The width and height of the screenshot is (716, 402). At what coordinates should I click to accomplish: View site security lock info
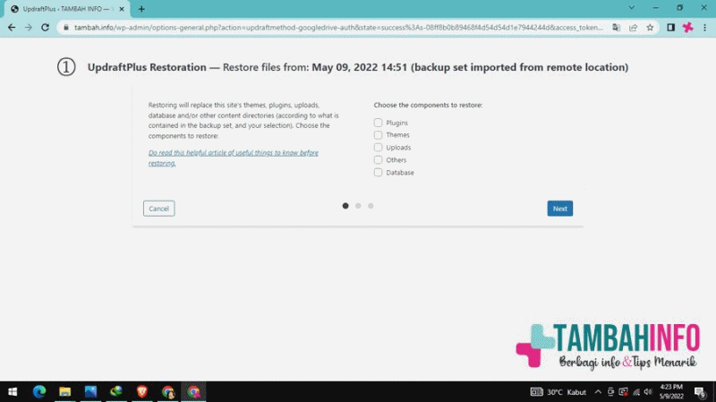point(66,28)
